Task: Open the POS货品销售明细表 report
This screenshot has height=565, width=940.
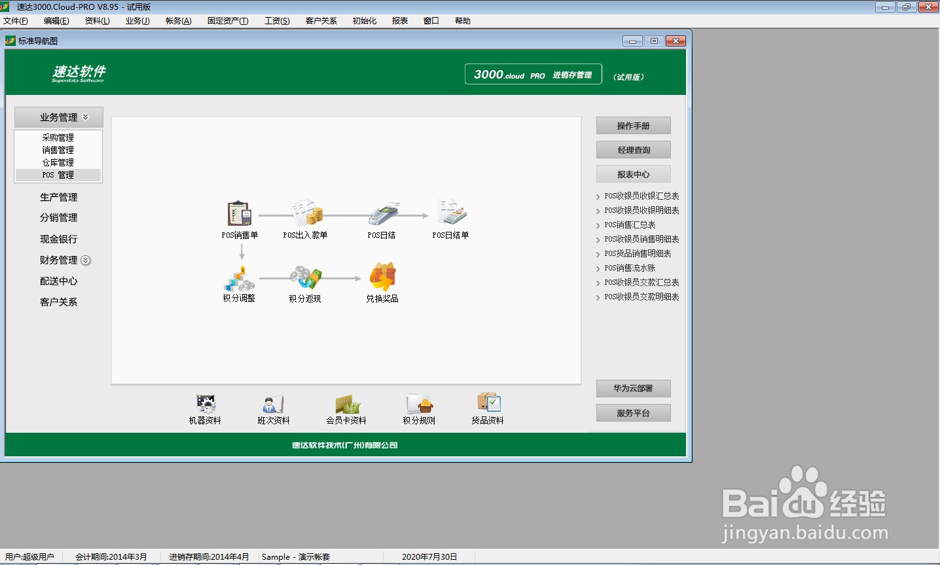Action: coord(638,253)
